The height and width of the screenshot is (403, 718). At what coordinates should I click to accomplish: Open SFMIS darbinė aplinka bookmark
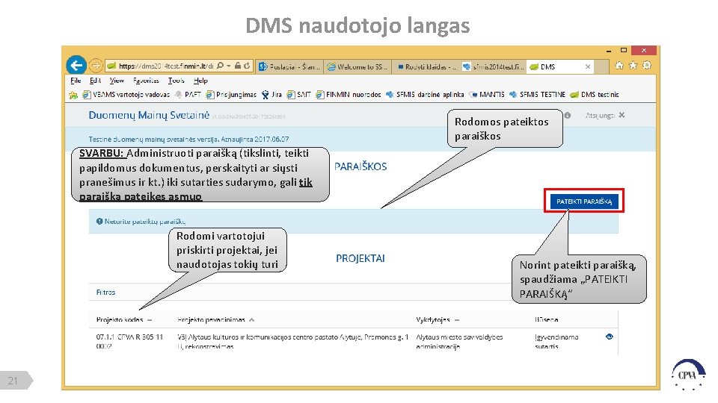(425, 95)
